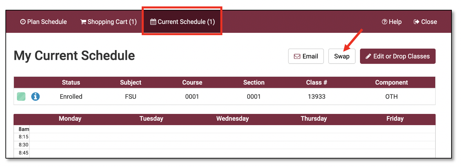Screen dimensions: 461x167
Task: Select the Current Schedule tab
Action: click(182, 22)
